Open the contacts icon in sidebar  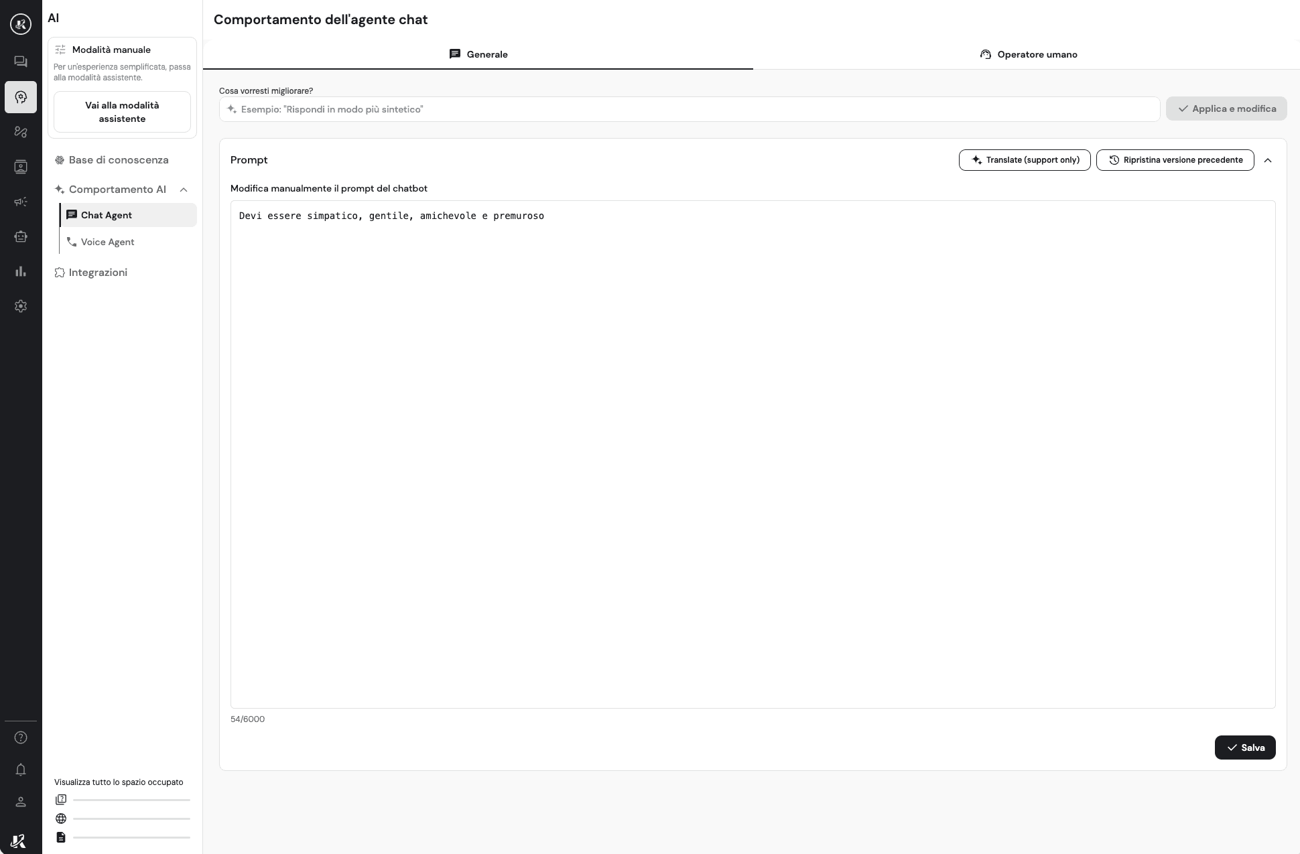point(21,167)
